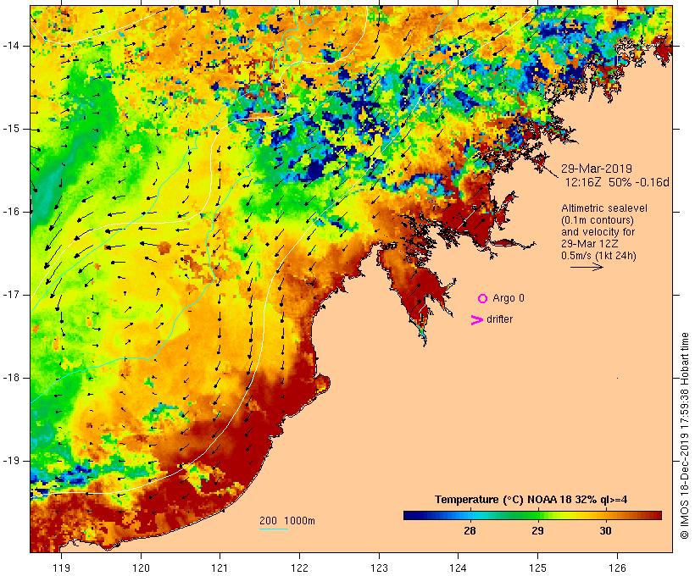695x576 pixels.
Task: Click the longitude label 125
Action: (x=538, y=568)
